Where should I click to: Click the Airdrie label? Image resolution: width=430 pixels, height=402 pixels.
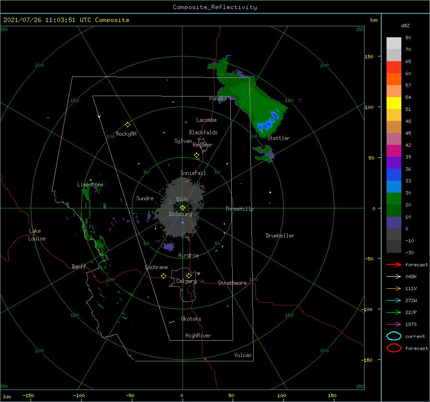coord(188,255)
